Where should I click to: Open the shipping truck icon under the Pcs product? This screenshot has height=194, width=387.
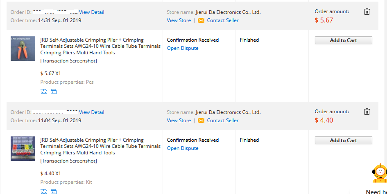tap(44, 91)
